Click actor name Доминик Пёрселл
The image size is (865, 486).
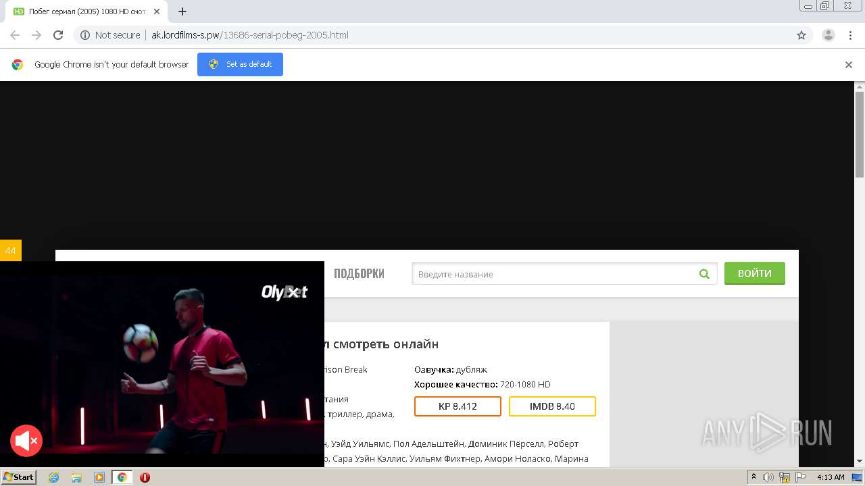tap(505, 443)
